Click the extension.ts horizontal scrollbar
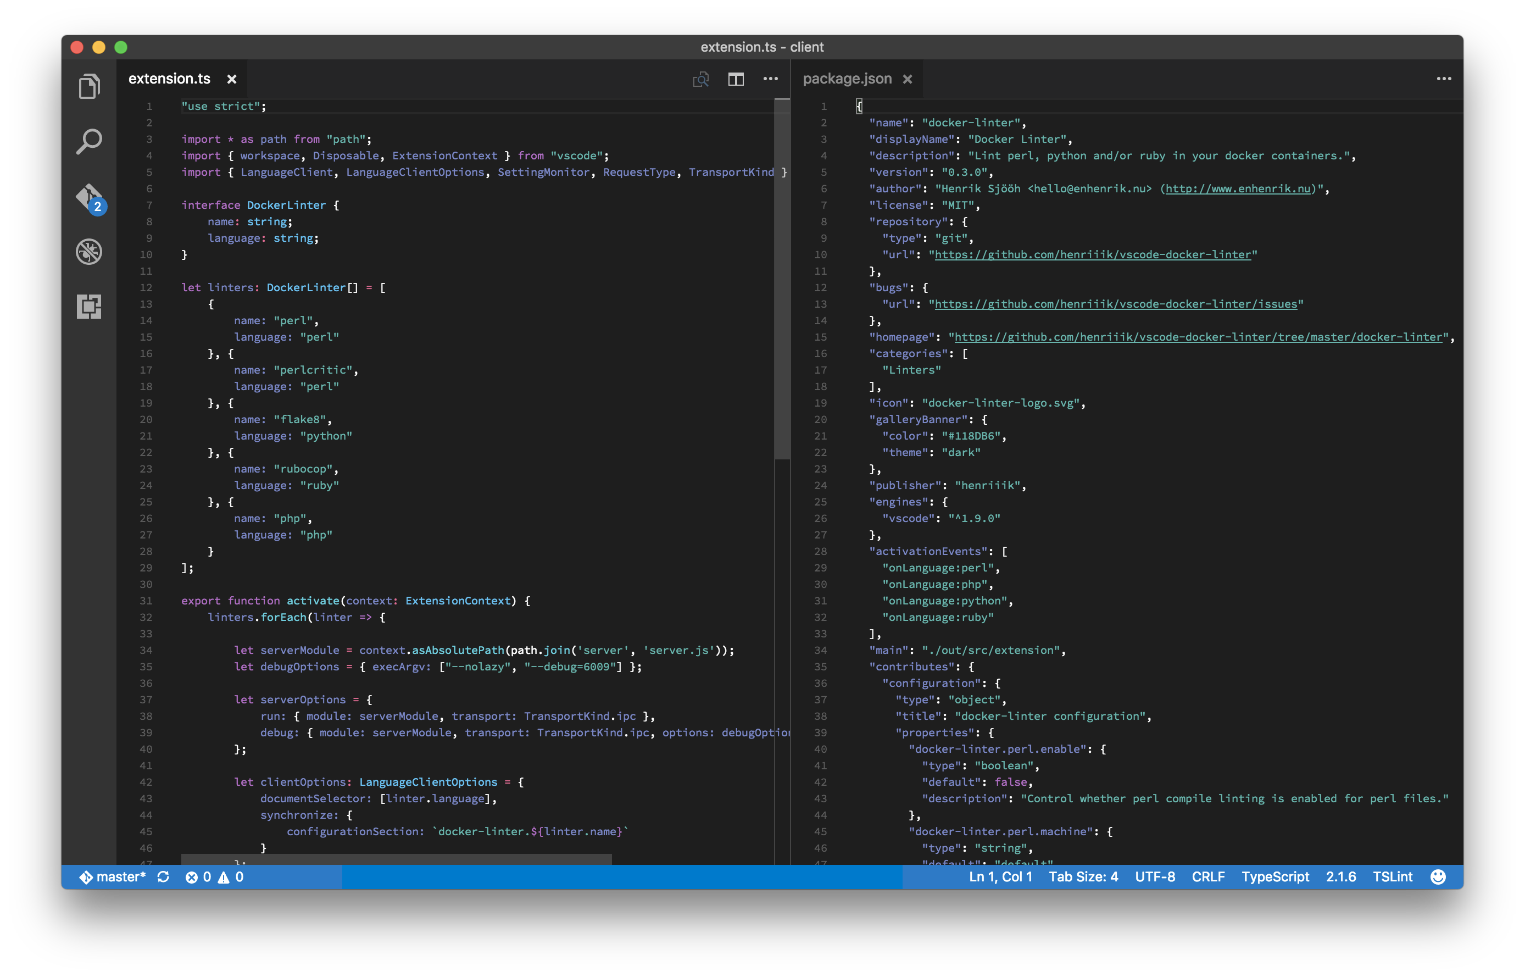 tap(396, 859)
